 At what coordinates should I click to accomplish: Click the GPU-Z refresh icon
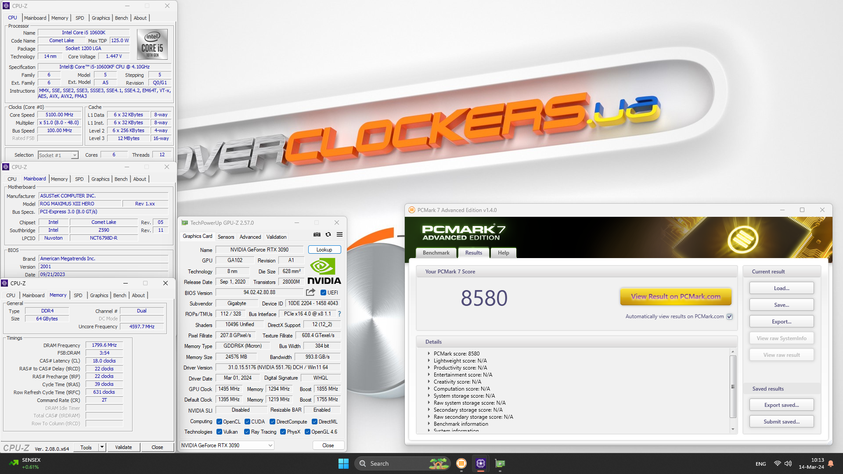tap(328, 235)
